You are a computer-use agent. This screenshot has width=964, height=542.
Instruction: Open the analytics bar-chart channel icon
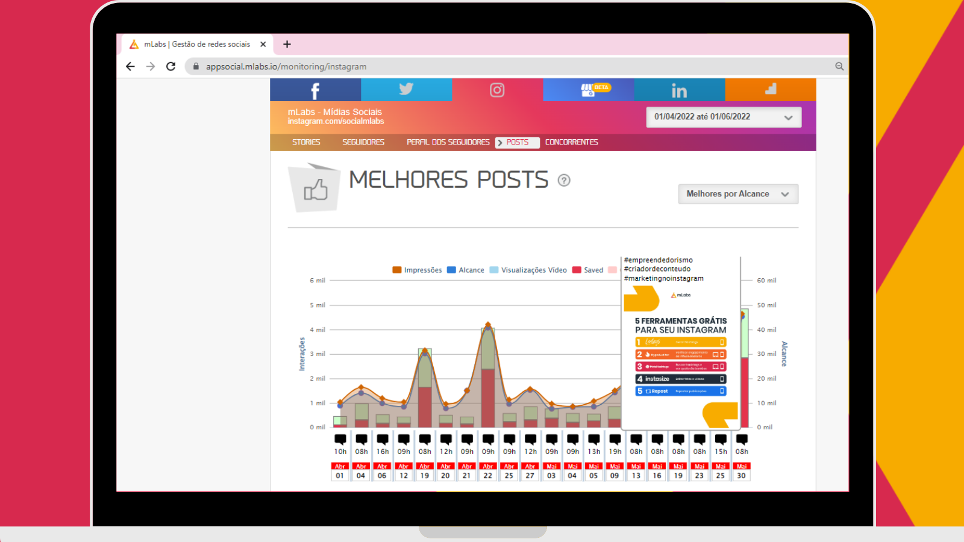771,90
